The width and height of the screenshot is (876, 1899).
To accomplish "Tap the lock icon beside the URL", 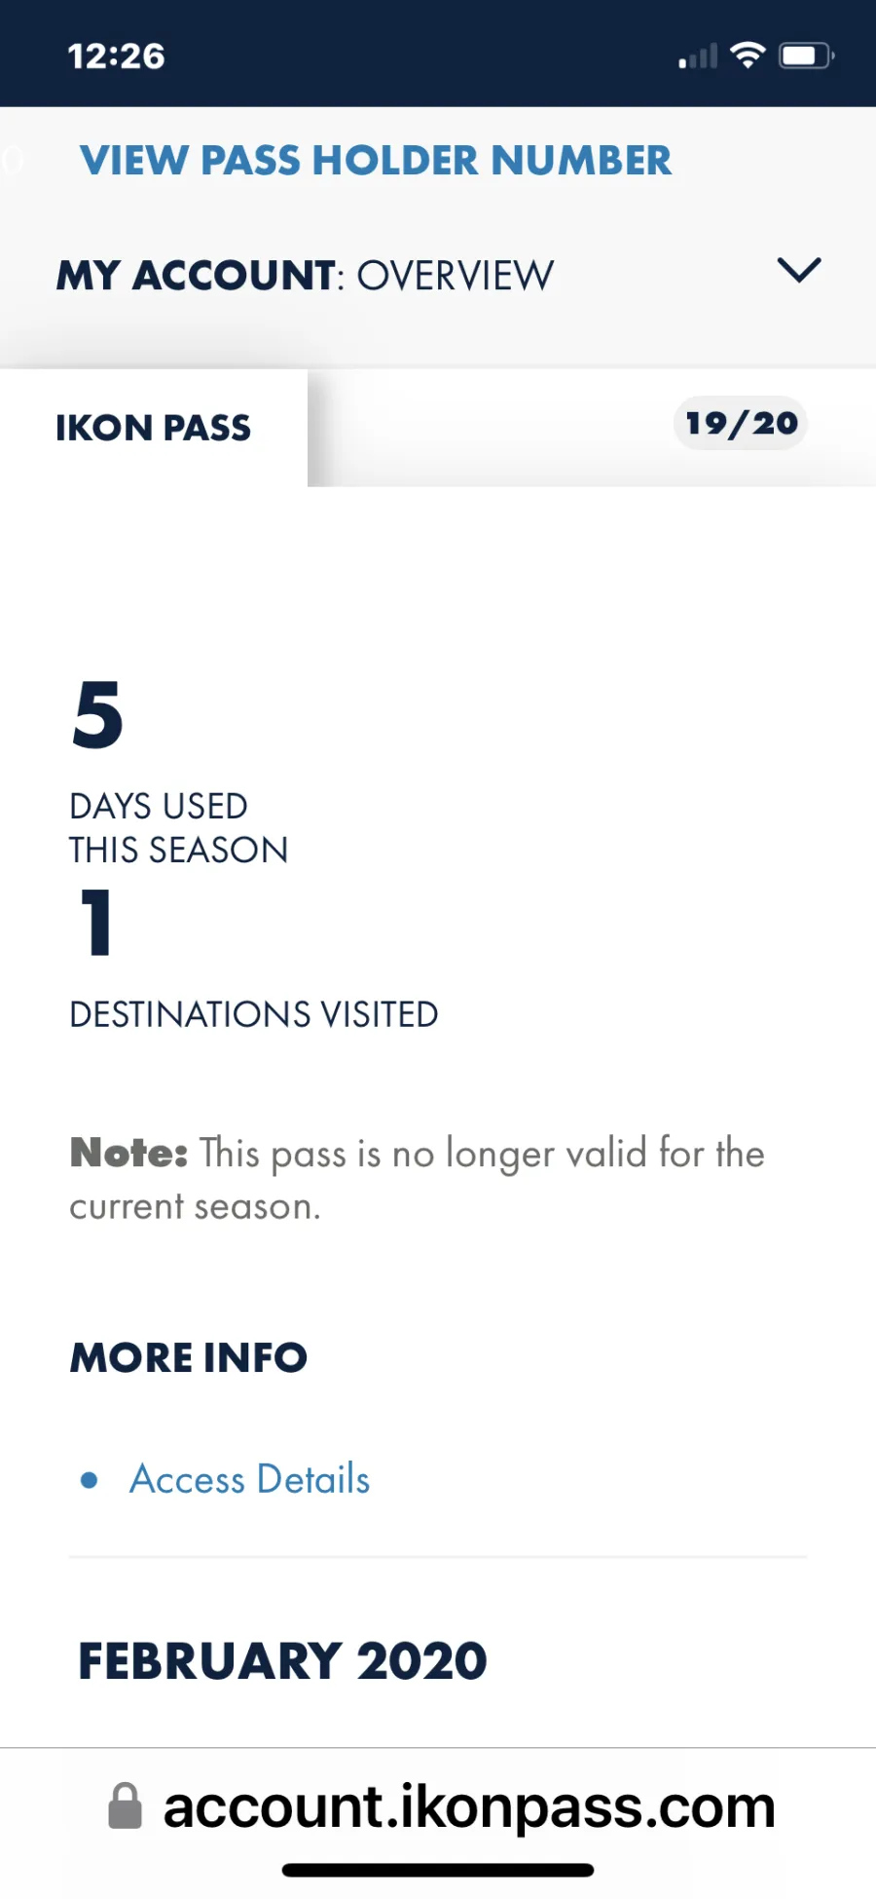I will tap(125, 1806).
